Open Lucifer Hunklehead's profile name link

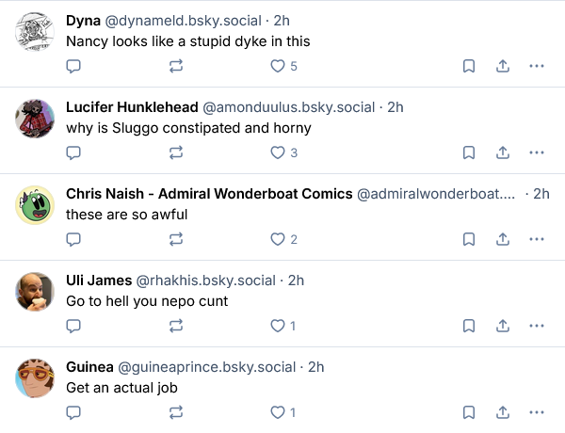132,106
